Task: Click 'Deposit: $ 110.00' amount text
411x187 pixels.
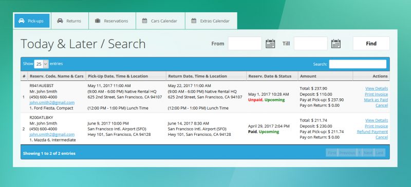Action: coord(316,94)
